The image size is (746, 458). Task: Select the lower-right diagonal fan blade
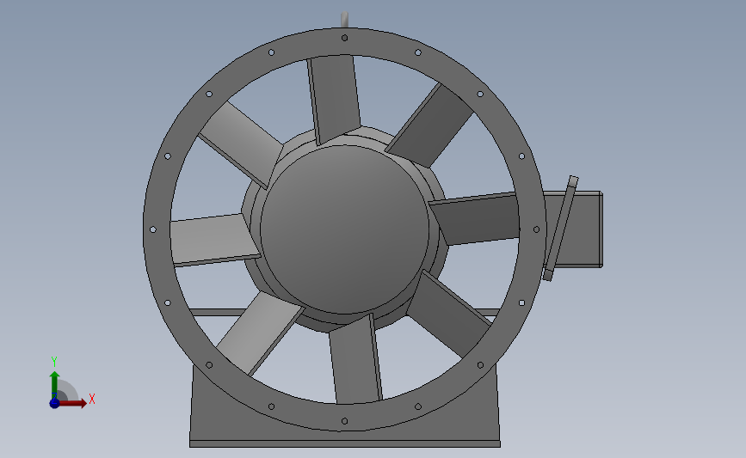click(x=448, y=314)
